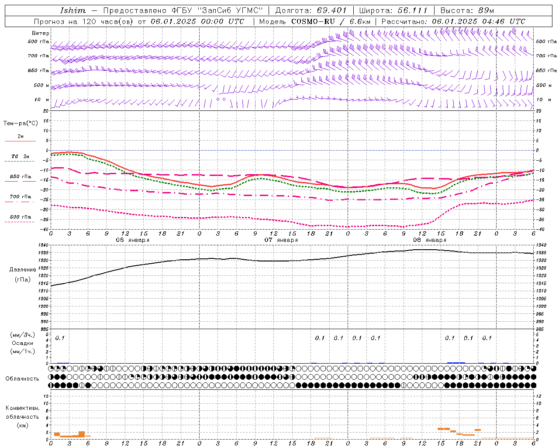Click the "06 января" date label

coord(133,240)
